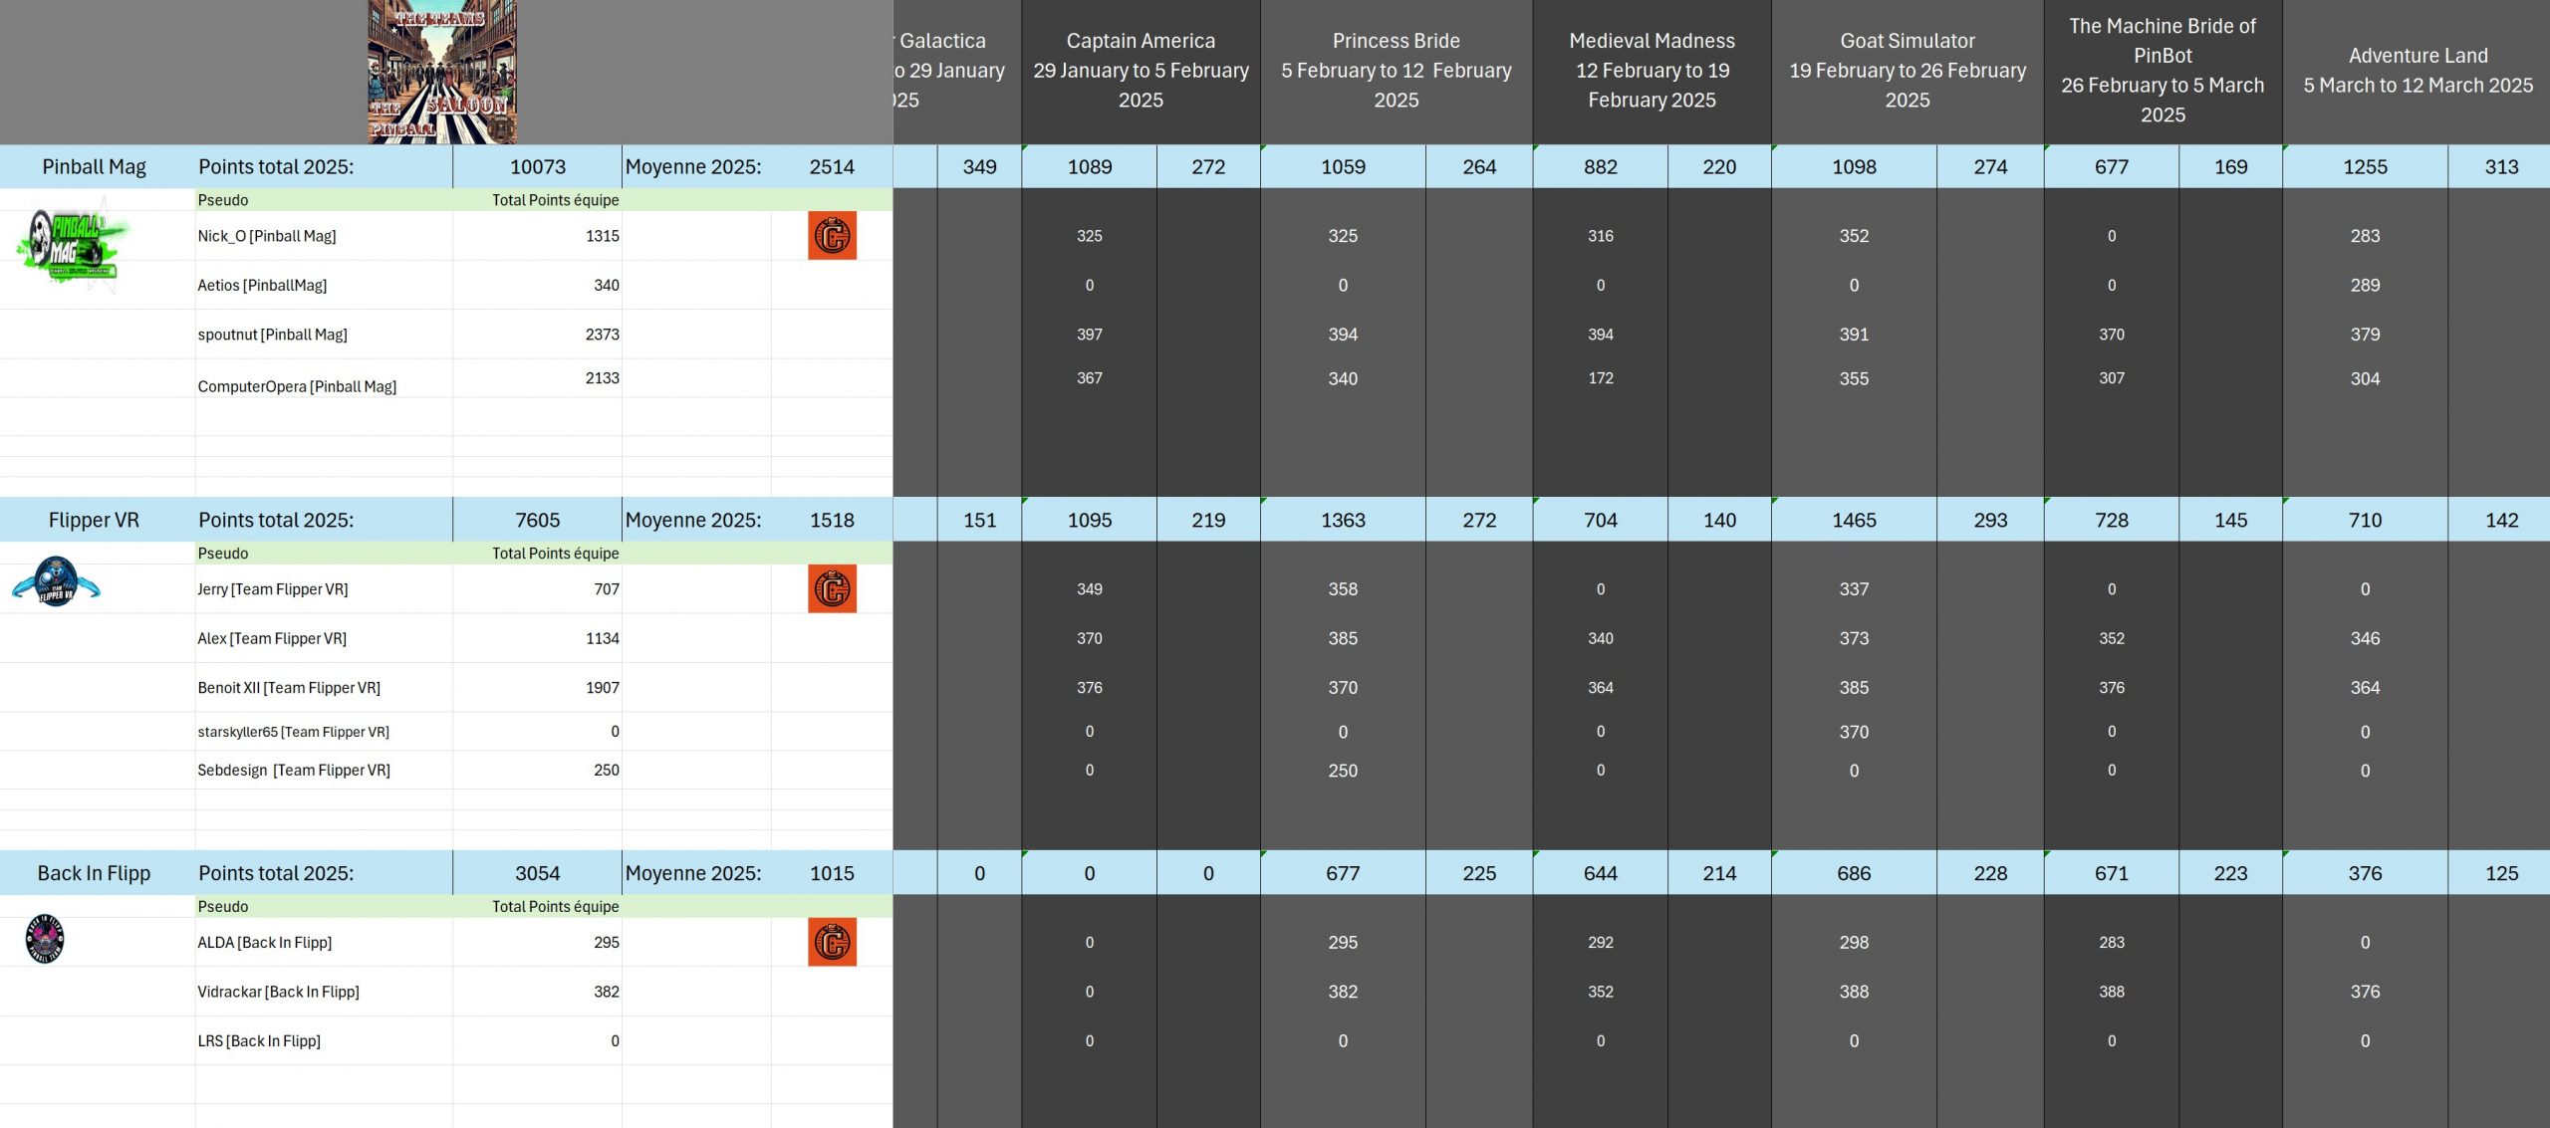Click The Teams Saloon Pinball image

[442, 72]
